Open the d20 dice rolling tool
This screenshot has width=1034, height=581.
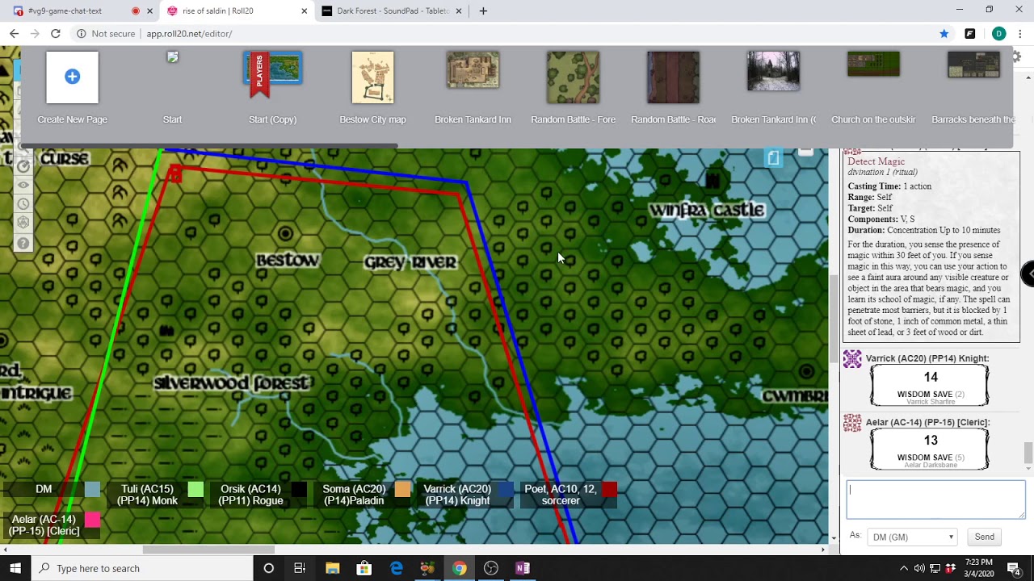point(23,224)
